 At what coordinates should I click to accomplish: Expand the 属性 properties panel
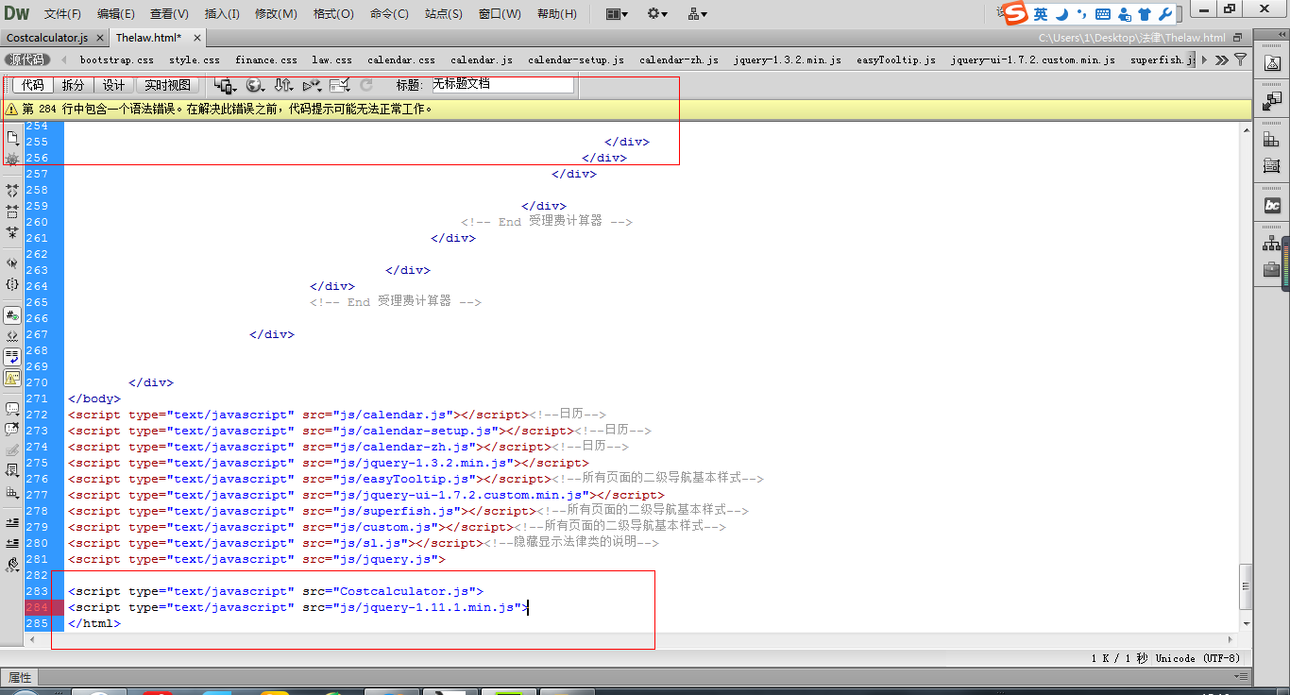click(20, 677)
